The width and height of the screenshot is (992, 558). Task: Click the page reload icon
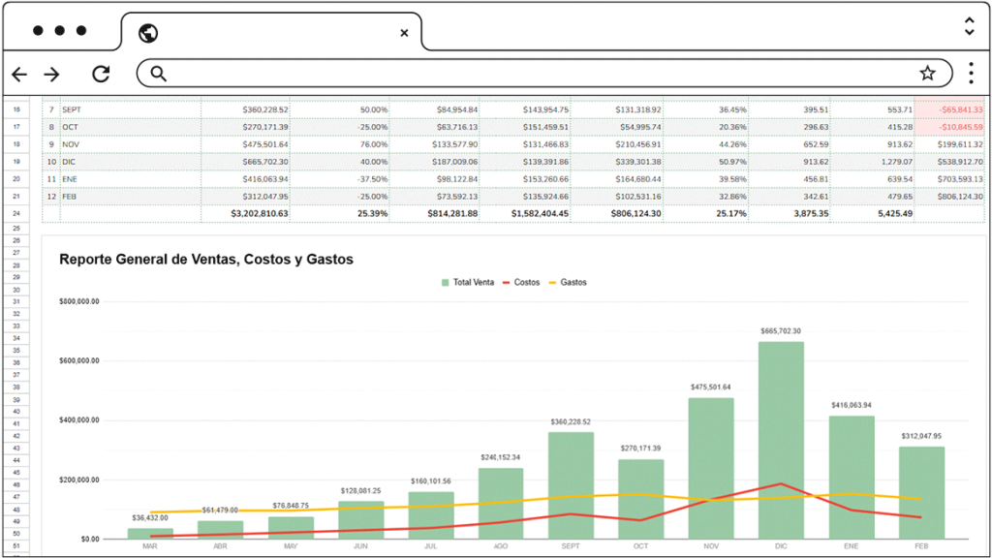click(x=101, y=74)
